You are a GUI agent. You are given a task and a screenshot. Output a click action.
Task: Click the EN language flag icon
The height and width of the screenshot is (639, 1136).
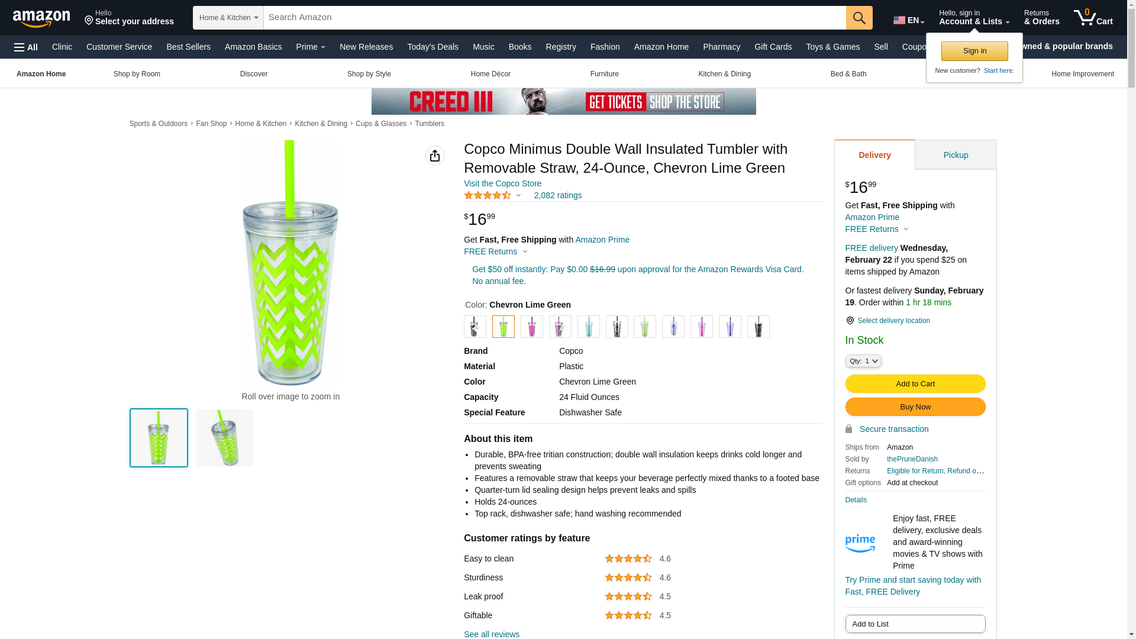[x=899, y=20]
